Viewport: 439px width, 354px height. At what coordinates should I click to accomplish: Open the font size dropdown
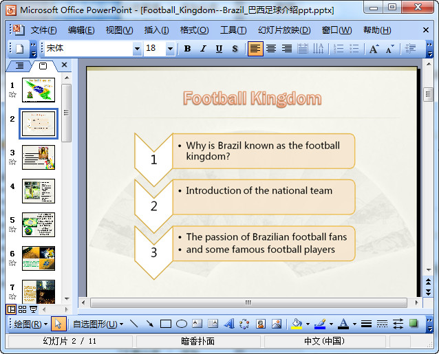click(170, 49)
